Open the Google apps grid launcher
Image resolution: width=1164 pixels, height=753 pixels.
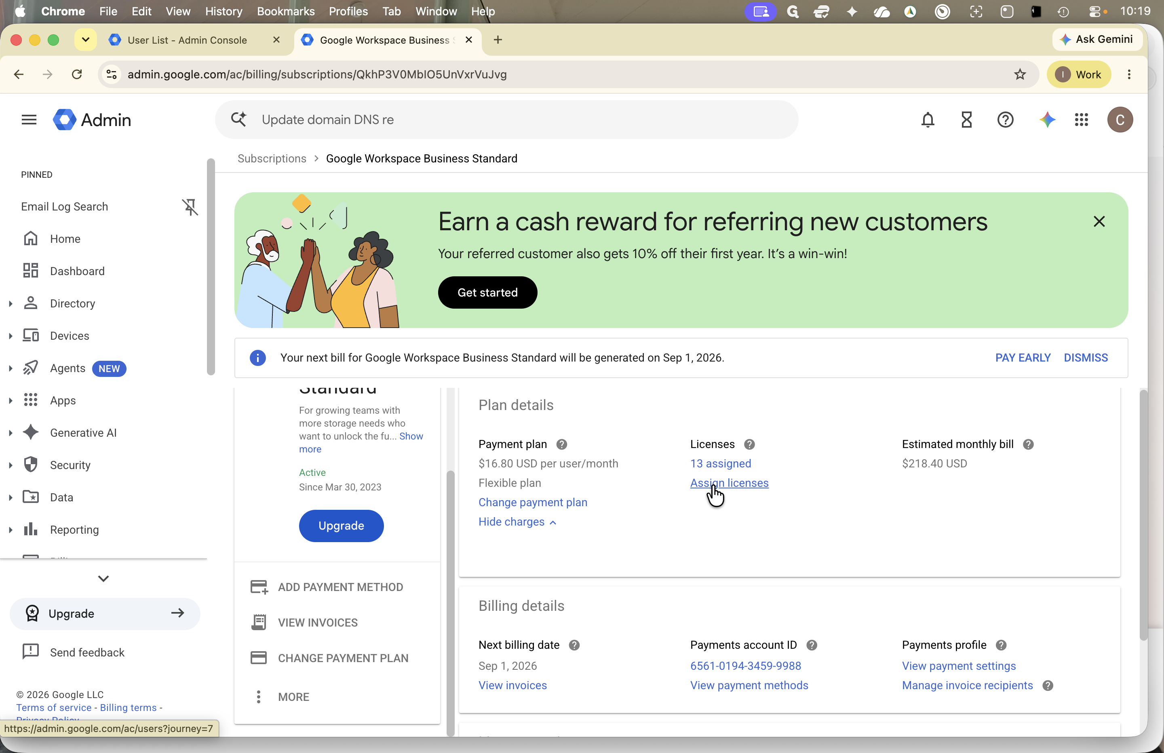[1081, 120]
